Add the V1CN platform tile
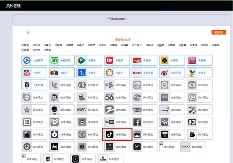The width and height of the screenshot is (233, 163). pos(145,110)
